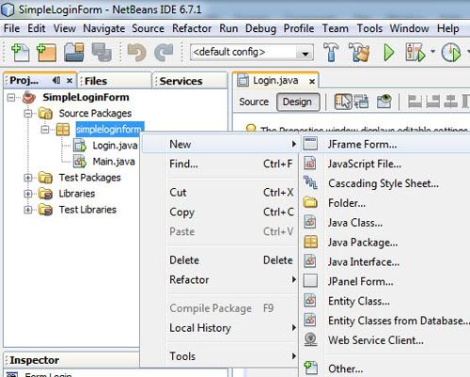This screenshot has height=377, width=470.
Task: Collapse the Source Packages node
Action: [x=28, y=114]
